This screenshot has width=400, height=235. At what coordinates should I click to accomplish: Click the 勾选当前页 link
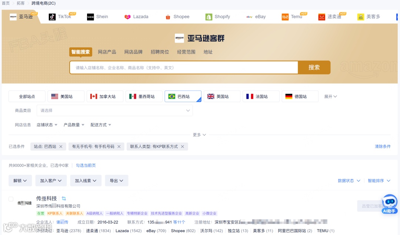coord(86,165)
